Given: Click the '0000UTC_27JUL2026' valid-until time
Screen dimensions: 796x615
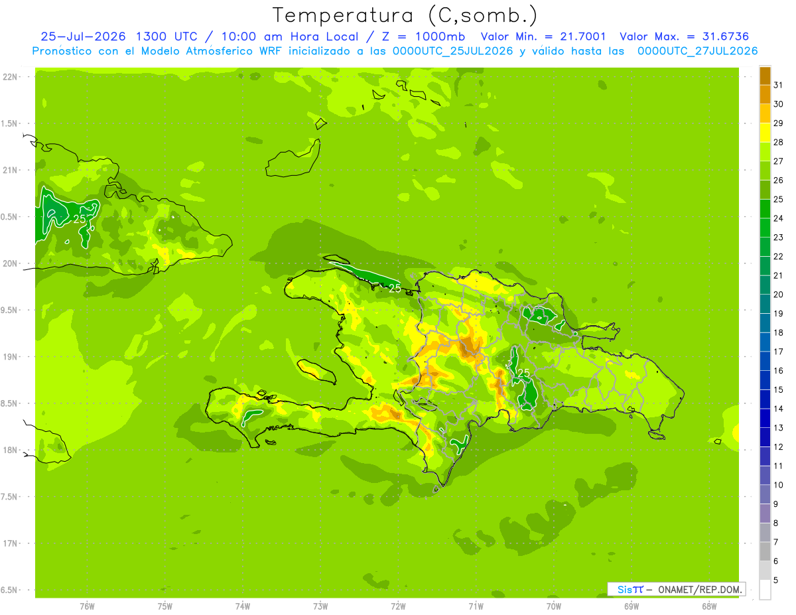Looking at the screenshot, I should tap(697, 50).
